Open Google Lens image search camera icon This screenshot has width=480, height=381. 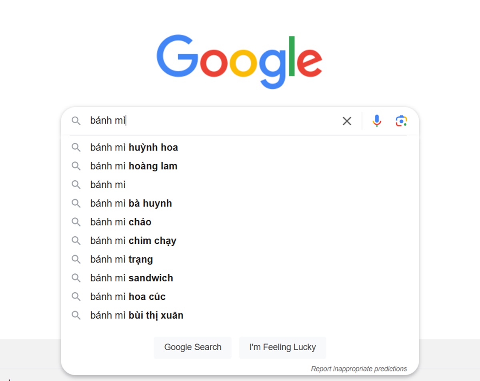pyautogui.click(x=401, y=121)
